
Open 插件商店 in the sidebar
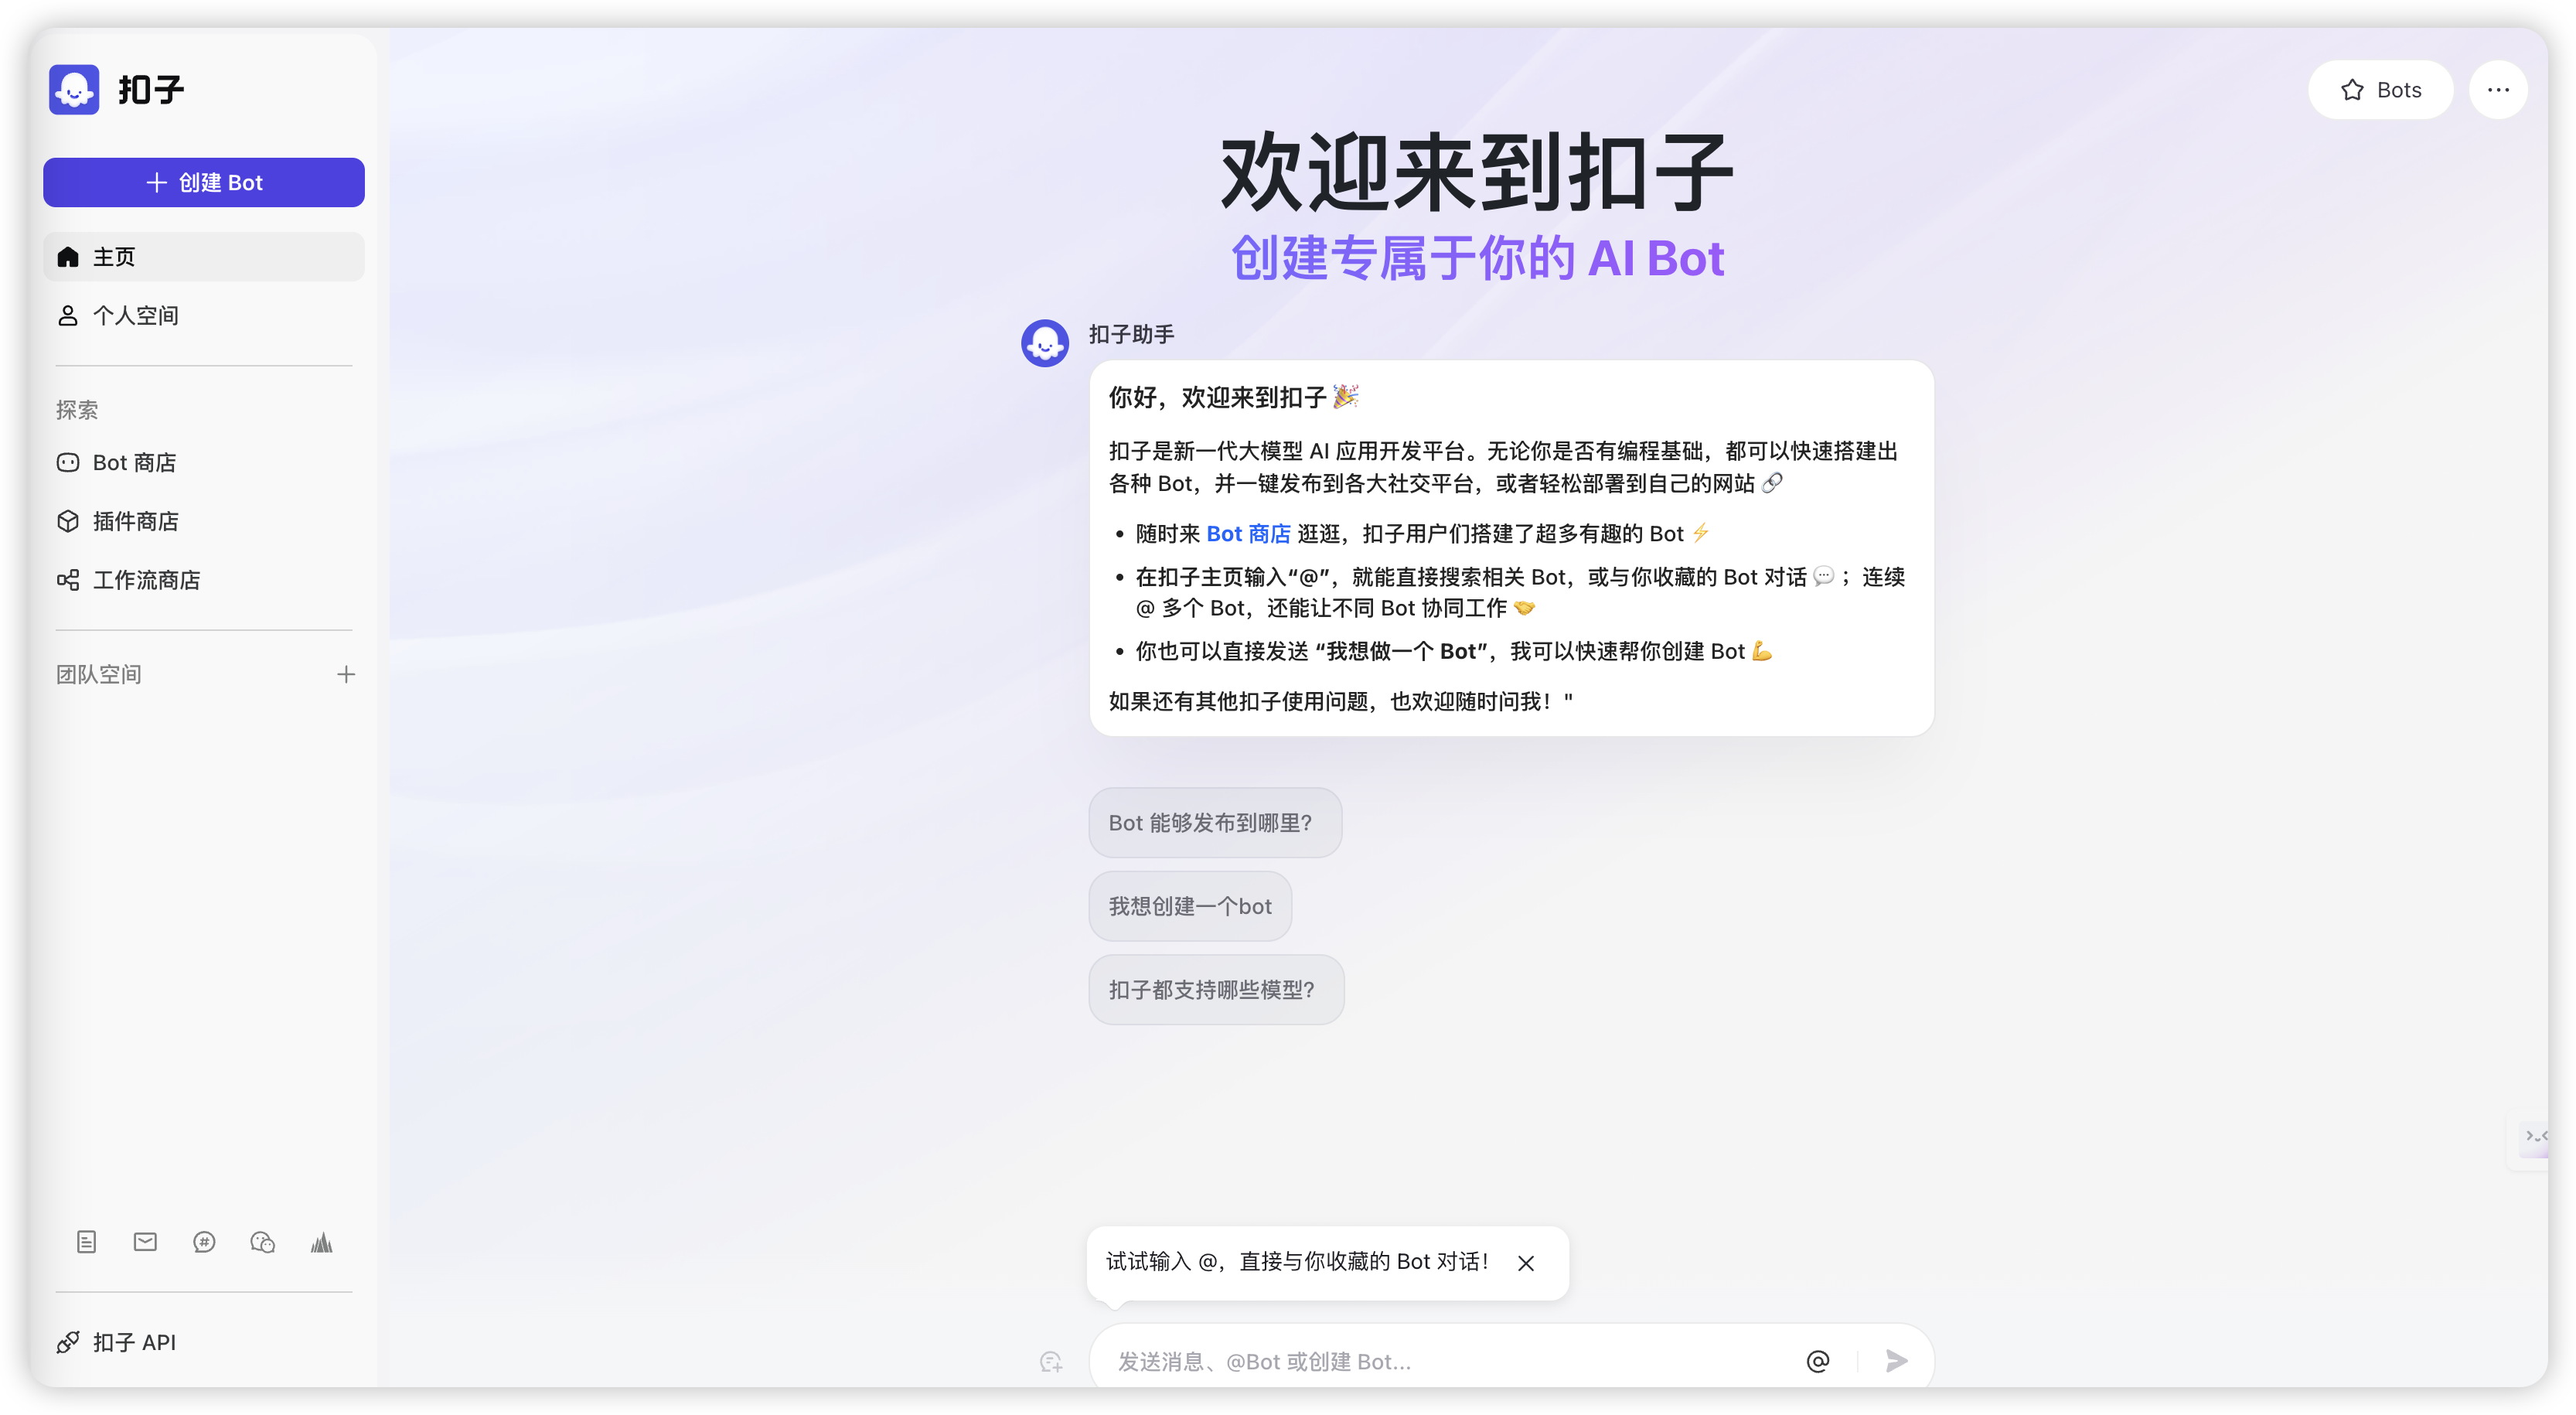click(x=204, y=521)
